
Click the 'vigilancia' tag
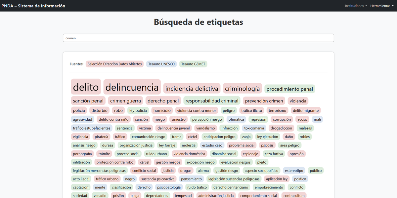(80, 137)
